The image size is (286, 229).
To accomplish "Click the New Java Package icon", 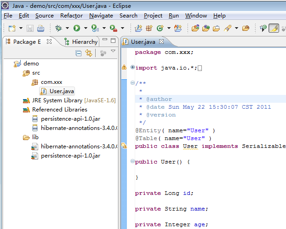I will pyautogui.click(x=149, y=29).
